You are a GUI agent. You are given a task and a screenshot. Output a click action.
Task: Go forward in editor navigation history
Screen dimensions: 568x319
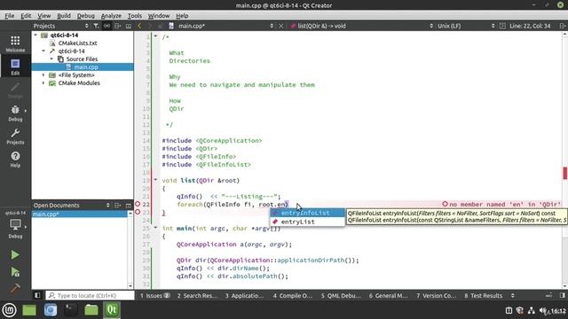(x=150, y=26)
